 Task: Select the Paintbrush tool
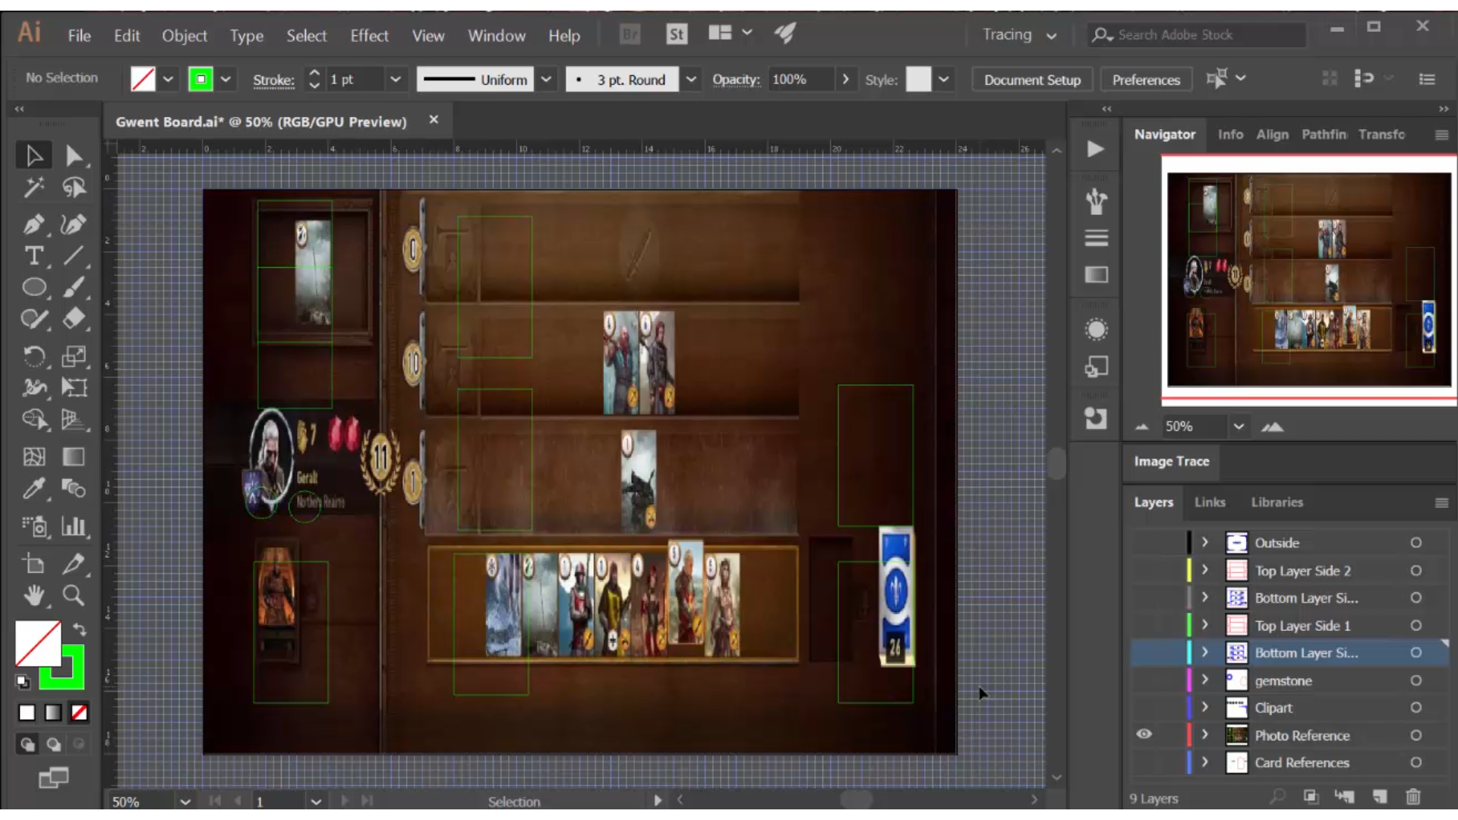pyautogui.click(x=74, y=287)
